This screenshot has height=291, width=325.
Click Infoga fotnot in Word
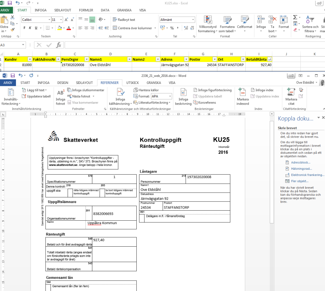[60, 97]
